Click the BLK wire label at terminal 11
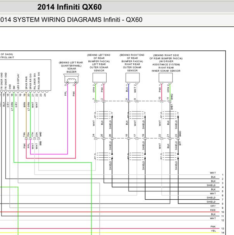This screenshot has height=235, width=234. click(x=213, y=214)
